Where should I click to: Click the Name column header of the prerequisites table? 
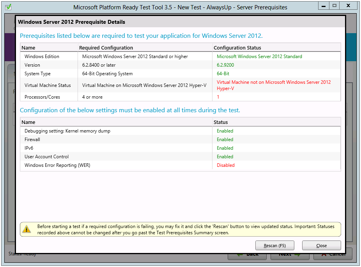(28, 48)
